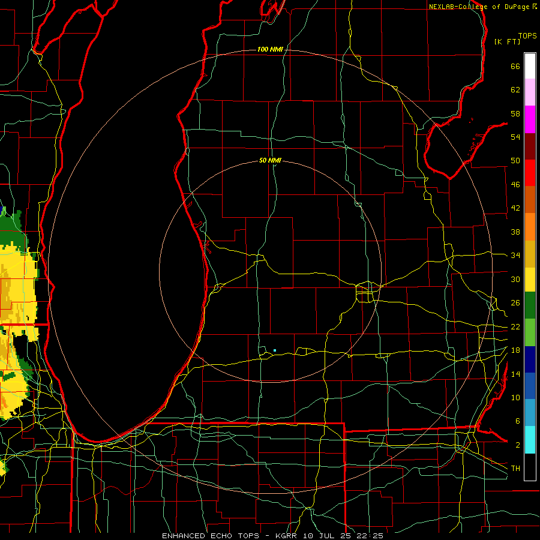The width and height of the screenshot is (540, 540).
Task: Click the medium blue swatch beside 10
Action: point(530,386)
